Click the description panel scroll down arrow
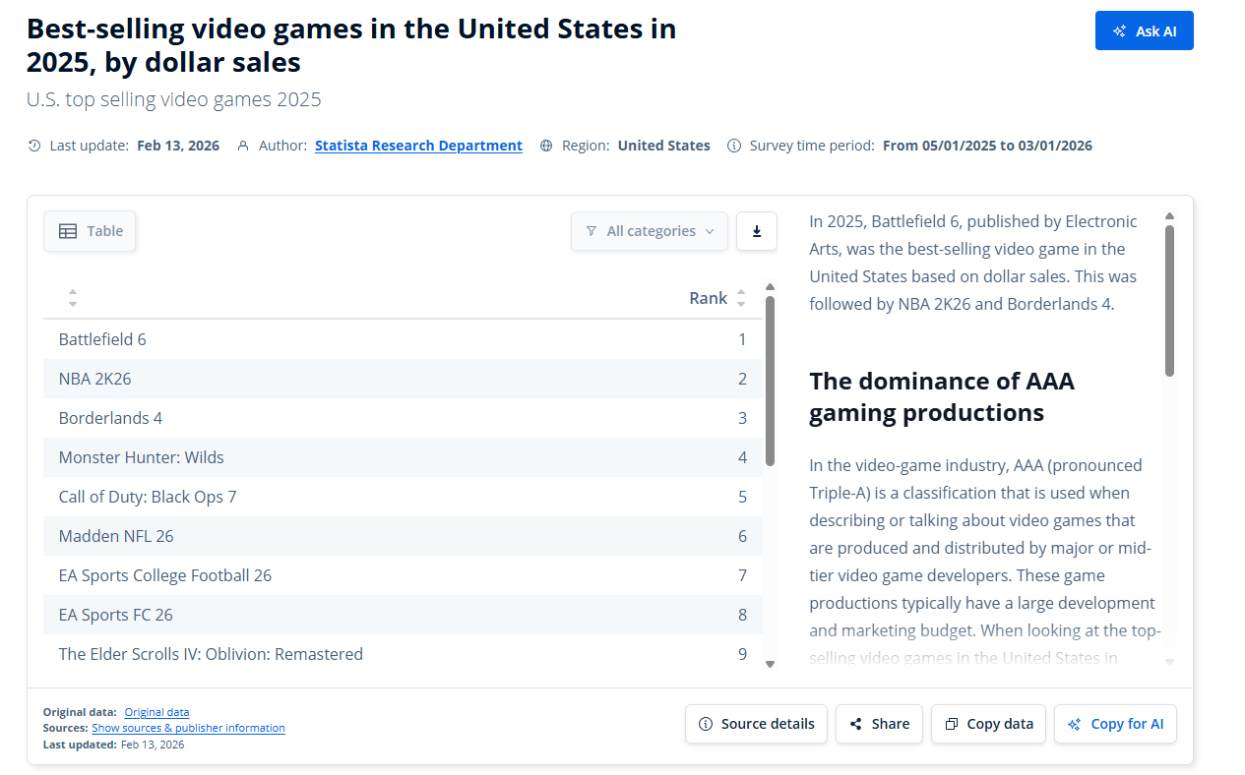This screenshot has height=775, width=1245. [1169, 662]
